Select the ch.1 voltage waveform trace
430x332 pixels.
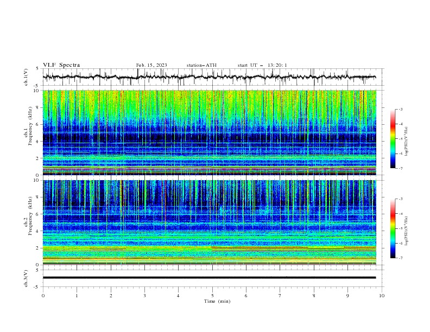pos(209,77)
